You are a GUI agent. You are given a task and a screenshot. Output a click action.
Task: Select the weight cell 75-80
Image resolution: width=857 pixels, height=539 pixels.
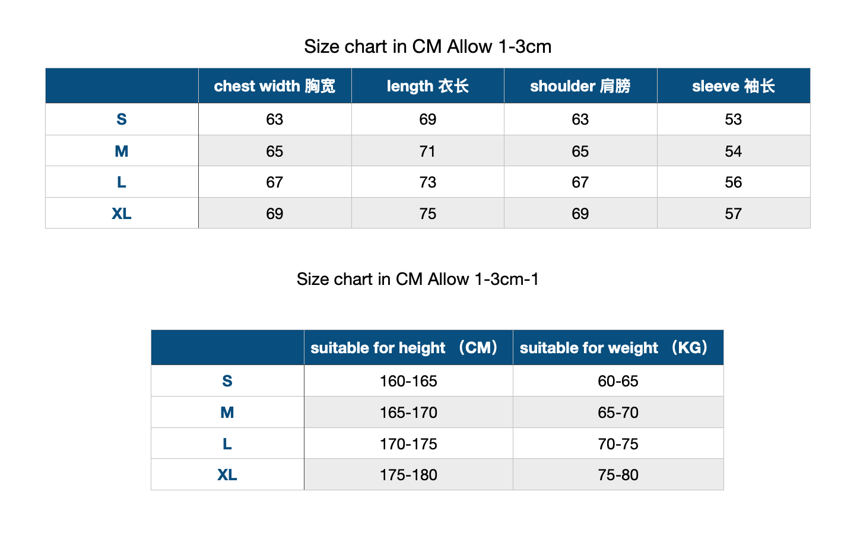pos(618,475)
